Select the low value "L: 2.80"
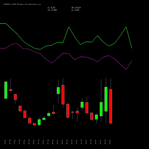Image resolution: width=149 pixels, height=149 pixels. click(x=75, y=10)
